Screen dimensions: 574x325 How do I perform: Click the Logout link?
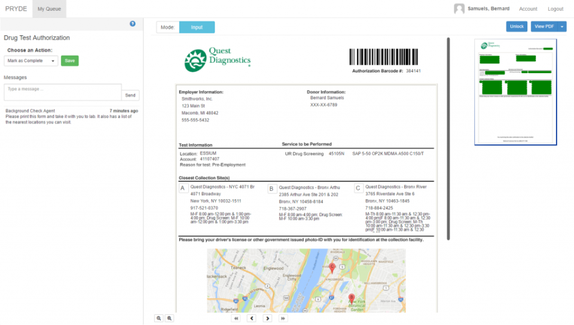pos(555,9)
